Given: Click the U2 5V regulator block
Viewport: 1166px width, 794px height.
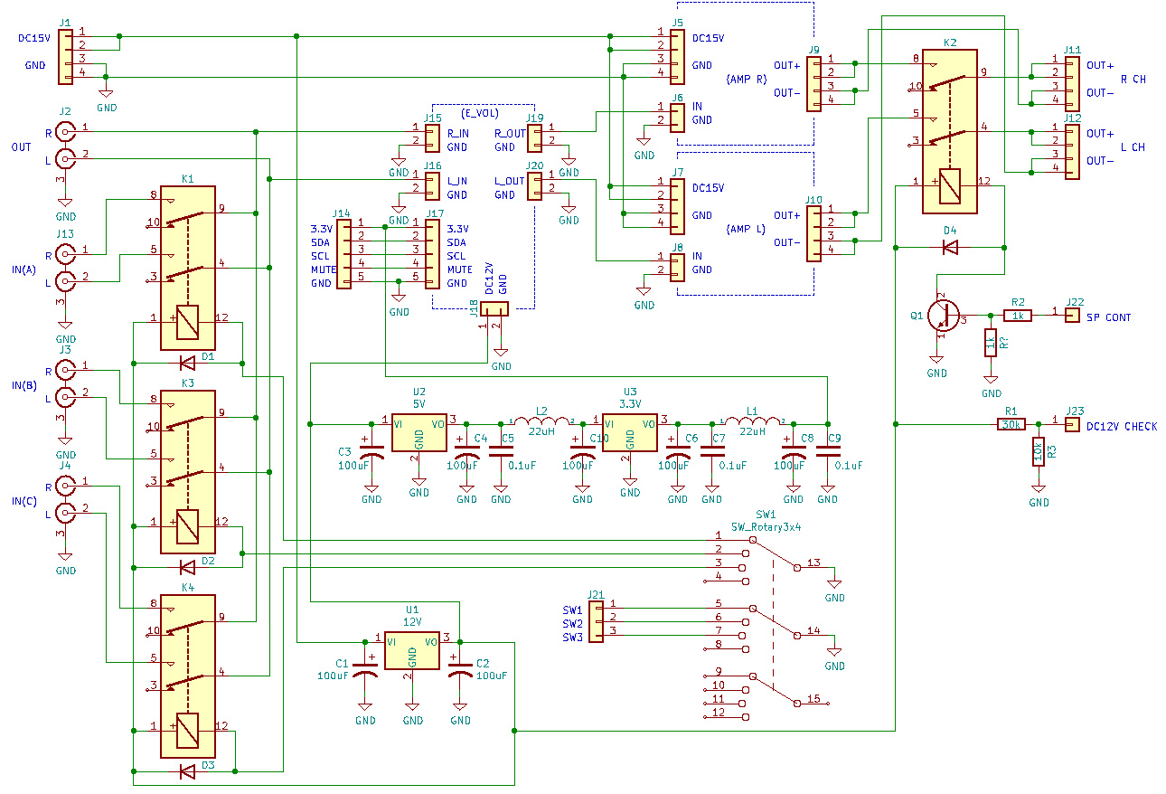Looking at the screenshot, I should pos(418,431).
